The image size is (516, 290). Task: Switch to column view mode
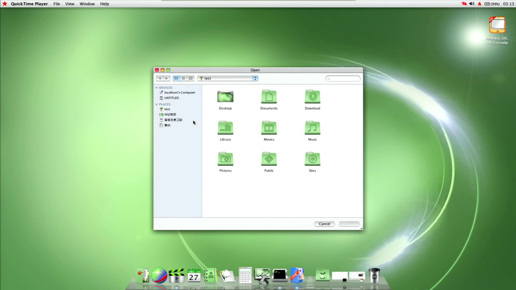190,78
